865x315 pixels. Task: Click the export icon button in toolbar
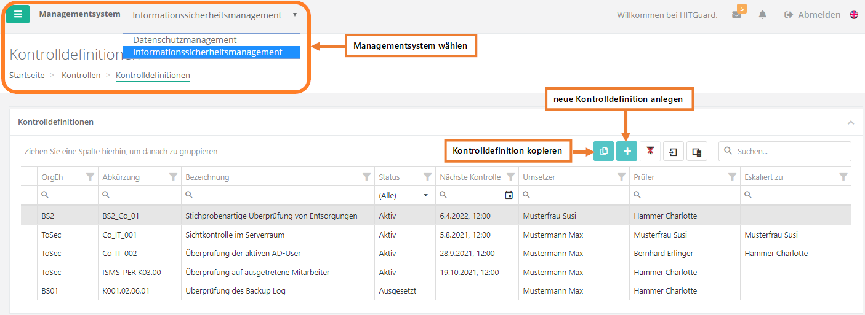pyautogui.click(x=674, y=152)
